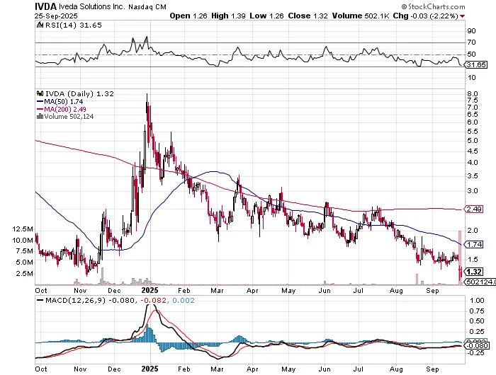Click the IVDA (Daily) 1.32 legend label
The width and height of the screenshot is (496, 375).
79,93
